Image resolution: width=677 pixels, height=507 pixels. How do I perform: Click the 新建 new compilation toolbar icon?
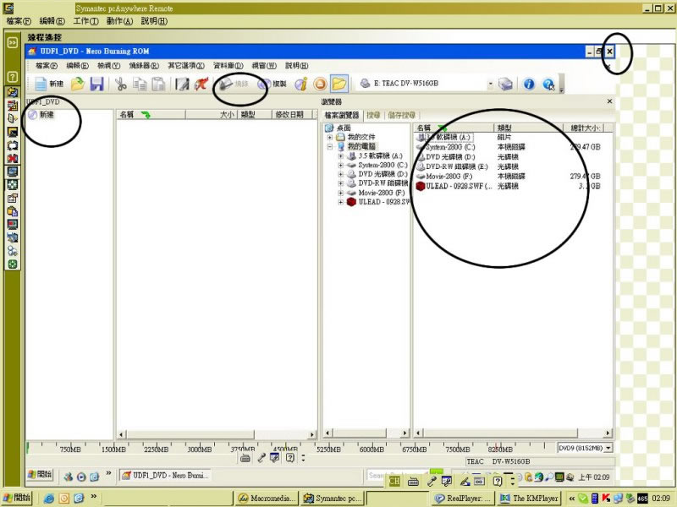(x=48, y=84)
